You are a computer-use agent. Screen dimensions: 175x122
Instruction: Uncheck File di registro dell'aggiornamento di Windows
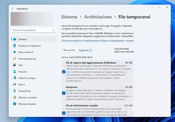(x=64, y=72)
